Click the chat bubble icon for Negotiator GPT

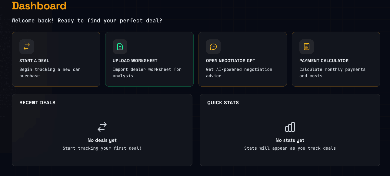pos(213,47)
